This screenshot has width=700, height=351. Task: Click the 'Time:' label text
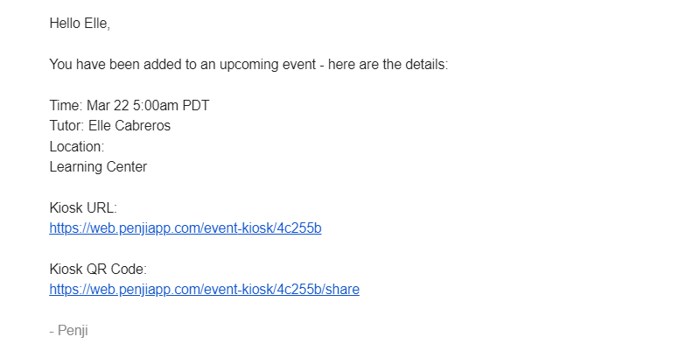coord(66,105)
